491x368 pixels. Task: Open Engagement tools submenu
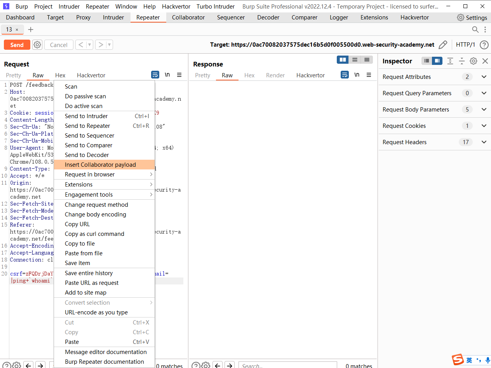tap(104, 195)
